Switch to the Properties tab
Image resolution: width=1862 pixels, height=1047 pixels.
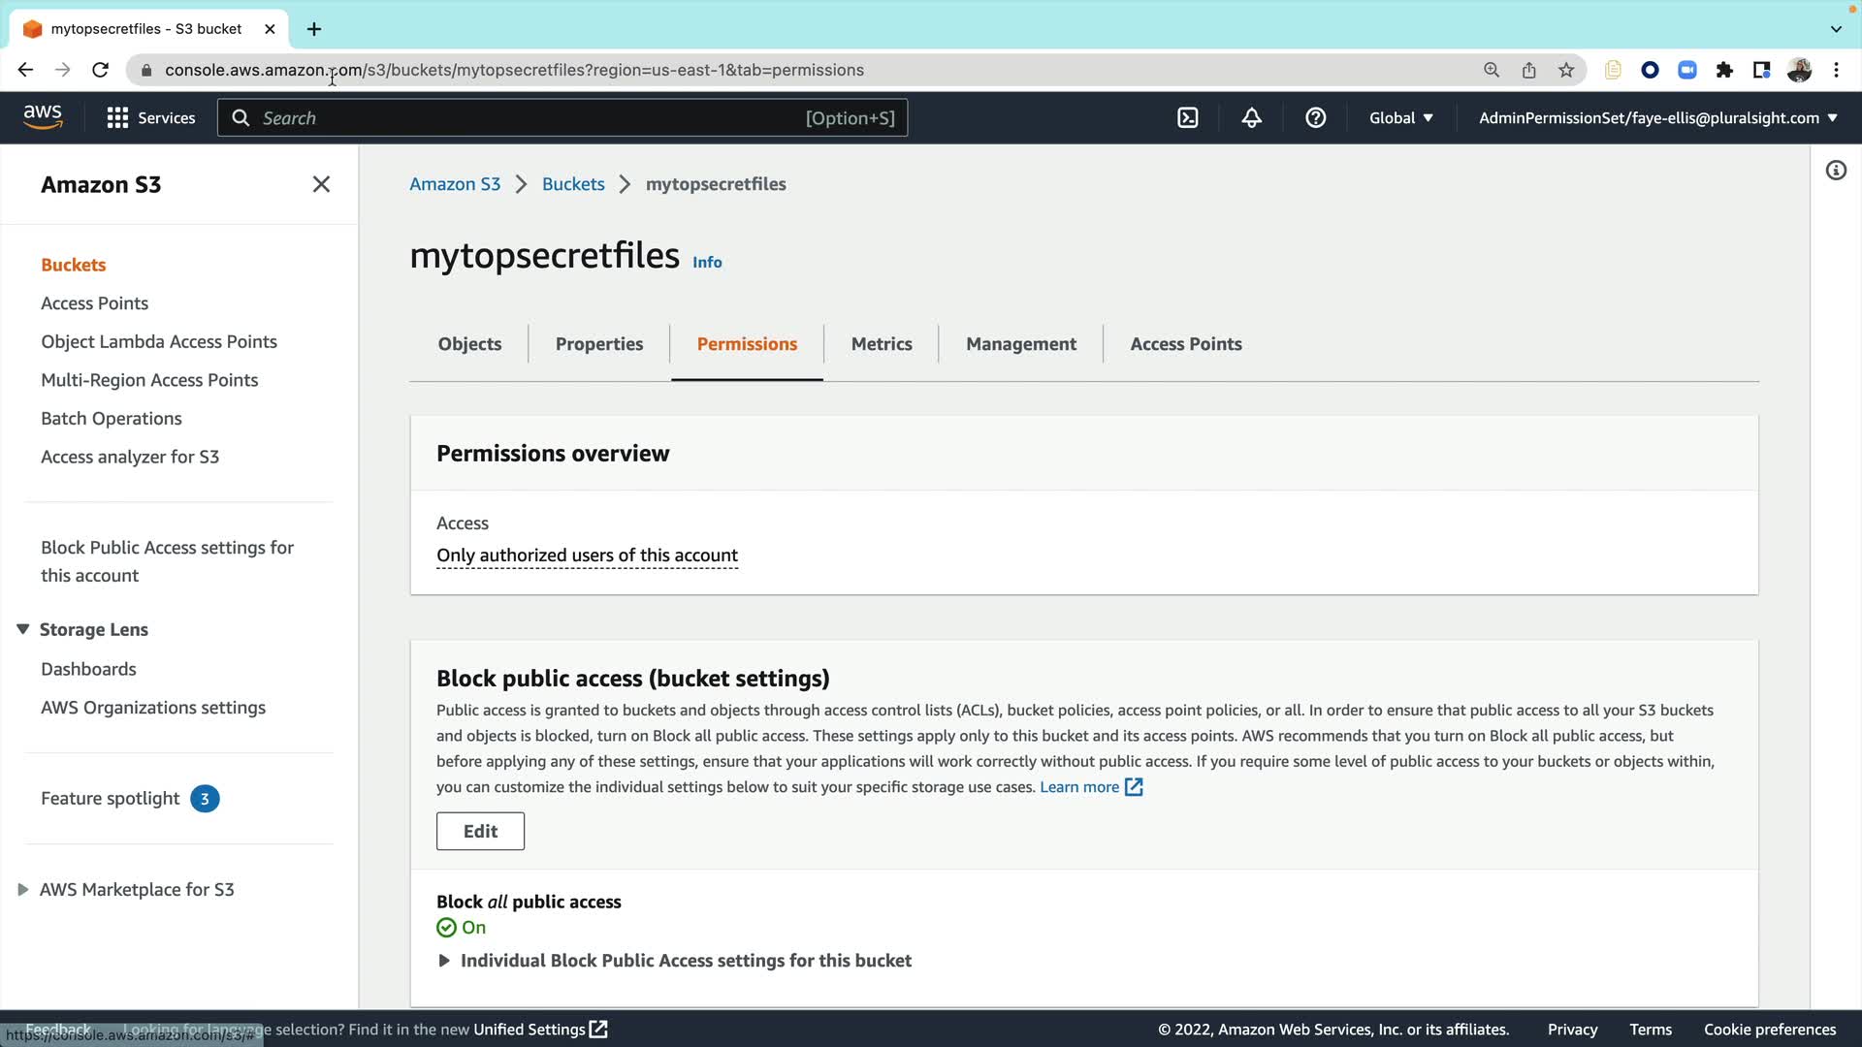(x=598, y=344)
